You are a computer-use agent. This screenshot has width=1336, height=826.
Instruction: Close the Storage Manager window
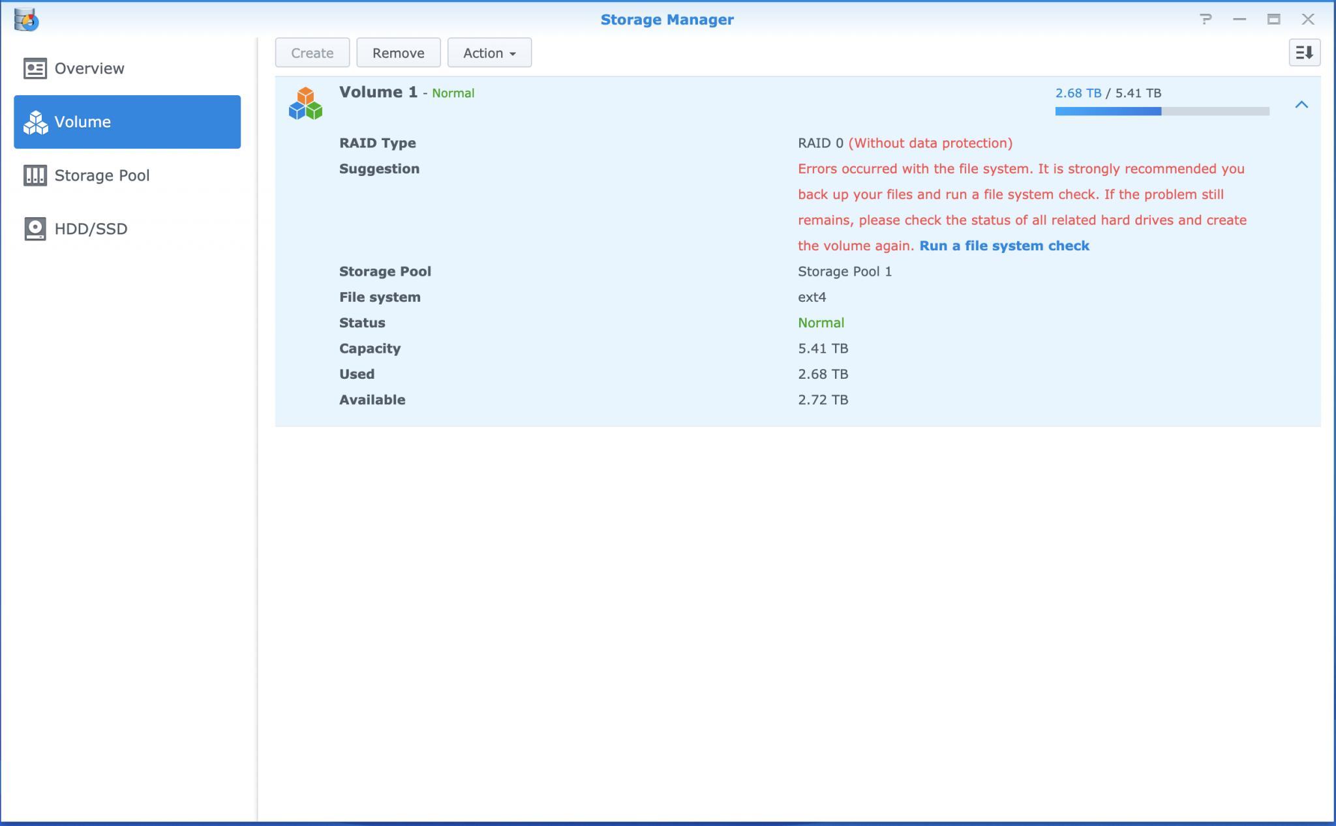point(1308,20)
